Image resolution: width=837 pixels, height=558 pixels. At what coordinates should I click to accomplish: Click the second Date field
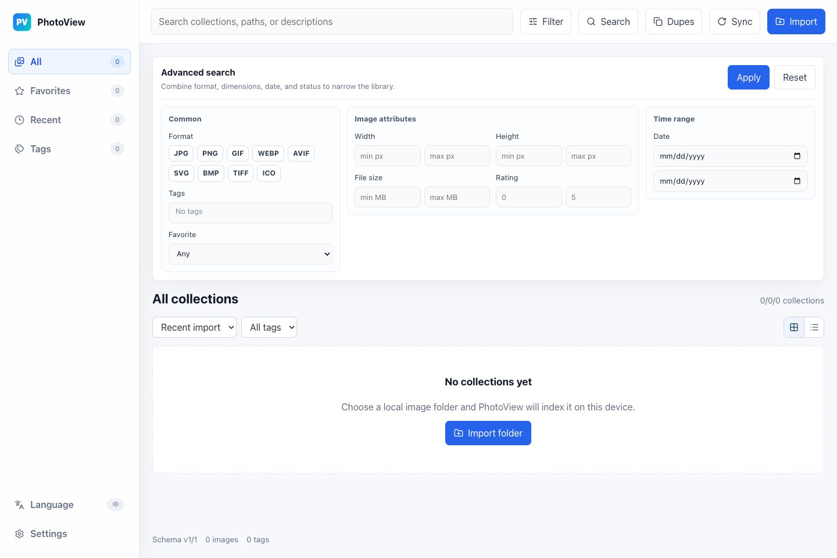coord(731,181)
